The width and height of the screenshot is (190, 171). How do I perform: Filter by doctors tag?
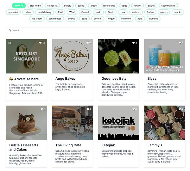click(x=98, y=19)
